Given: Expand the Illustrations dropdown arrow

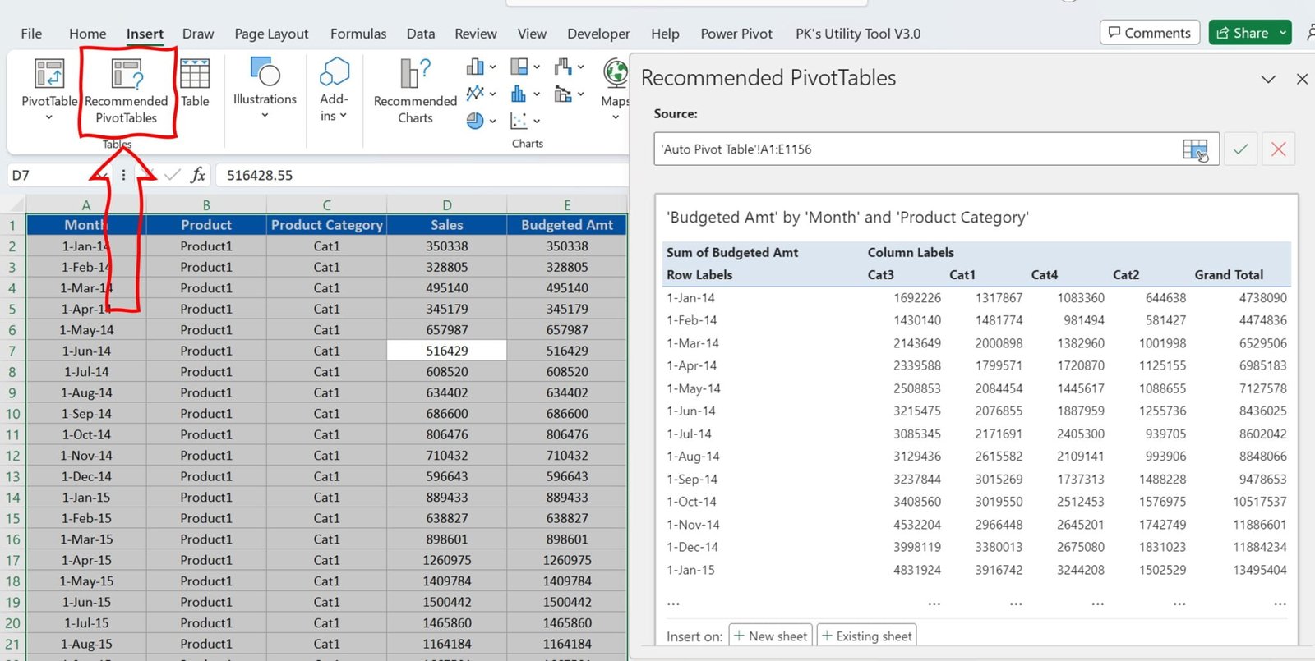Looking at the screenshot, I should (x=265, y=115).
